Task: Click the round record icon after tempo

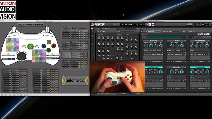Action: pyautogui.click(x=153, y=24)
